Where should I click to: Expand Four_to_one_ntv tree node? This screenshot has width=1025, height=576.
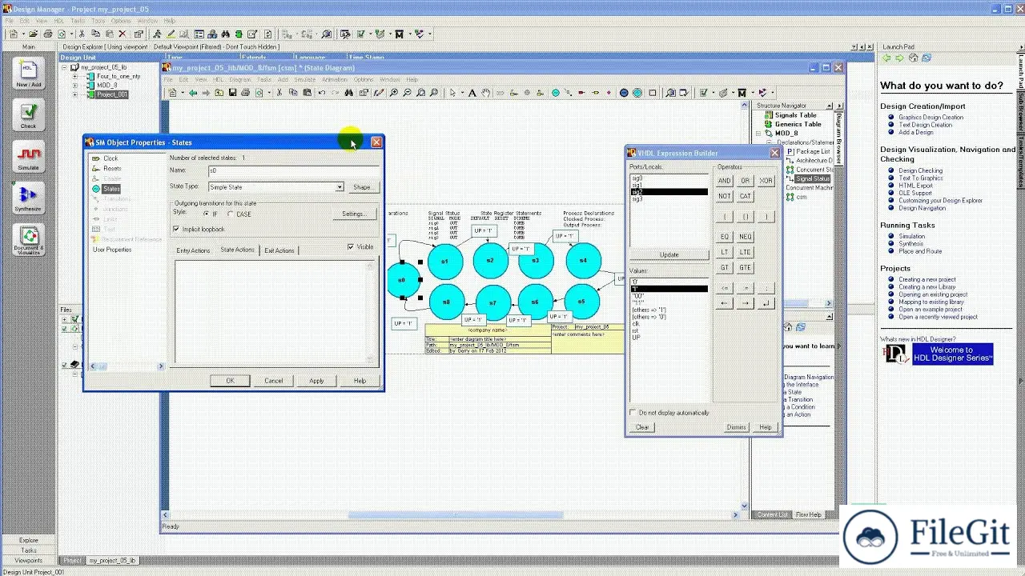tap(75, 77)
